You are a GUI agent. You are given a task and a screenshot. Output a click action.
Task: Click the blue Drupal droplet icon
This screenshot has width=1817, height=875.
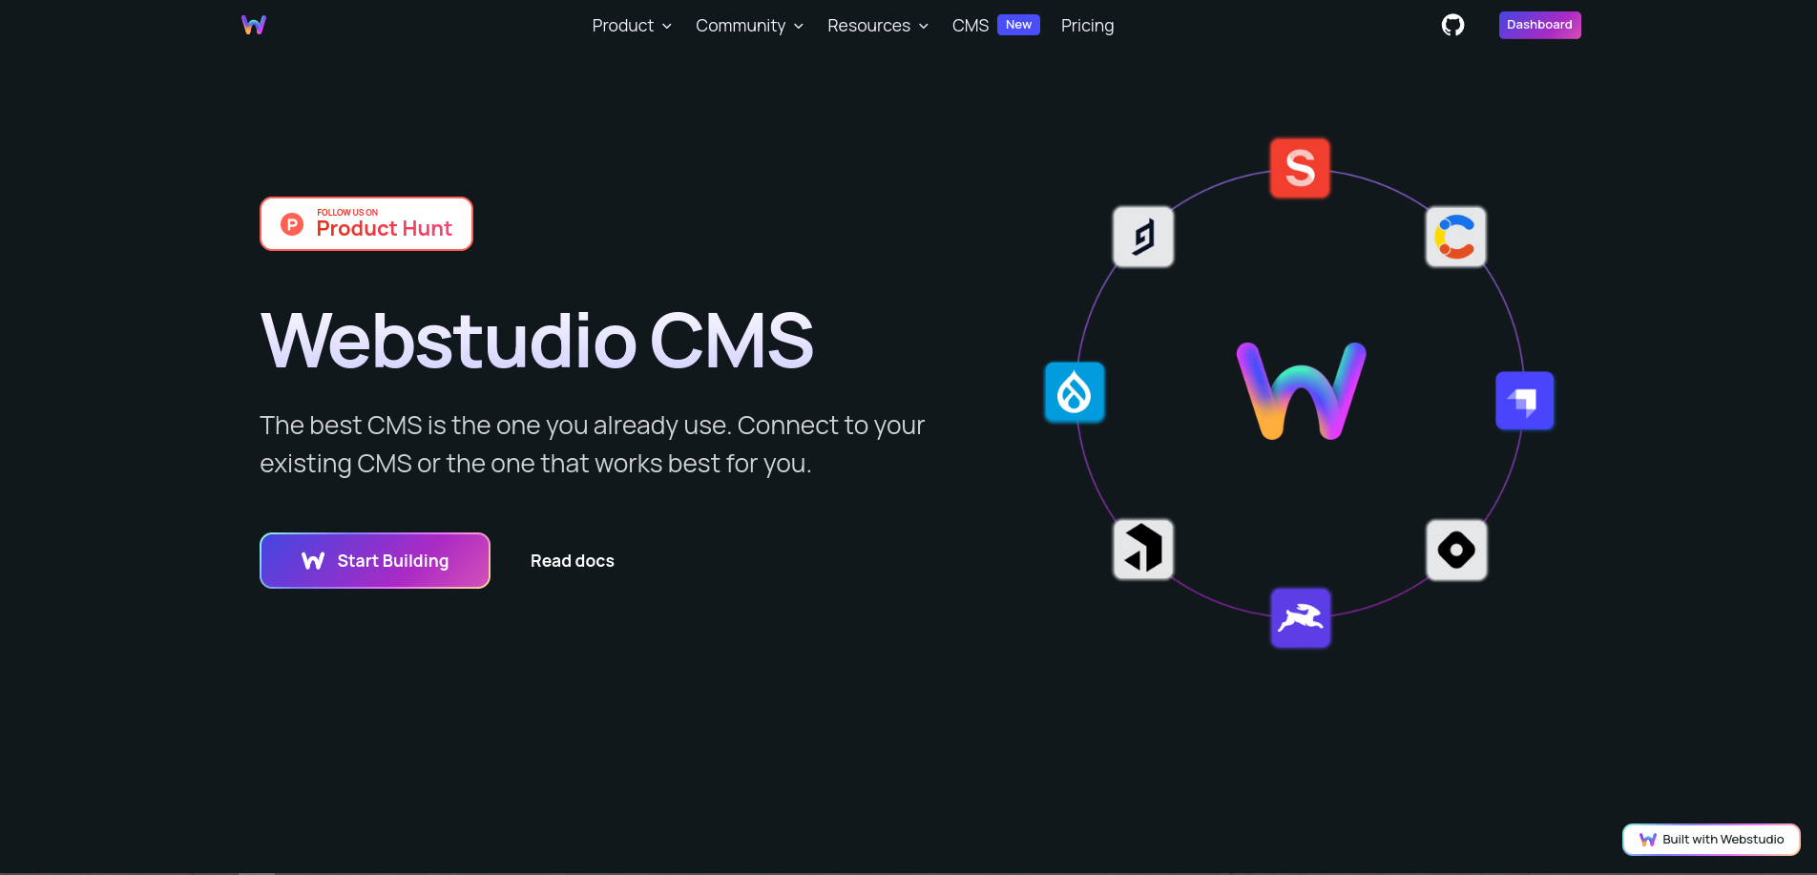click(x=1075, y=392)
